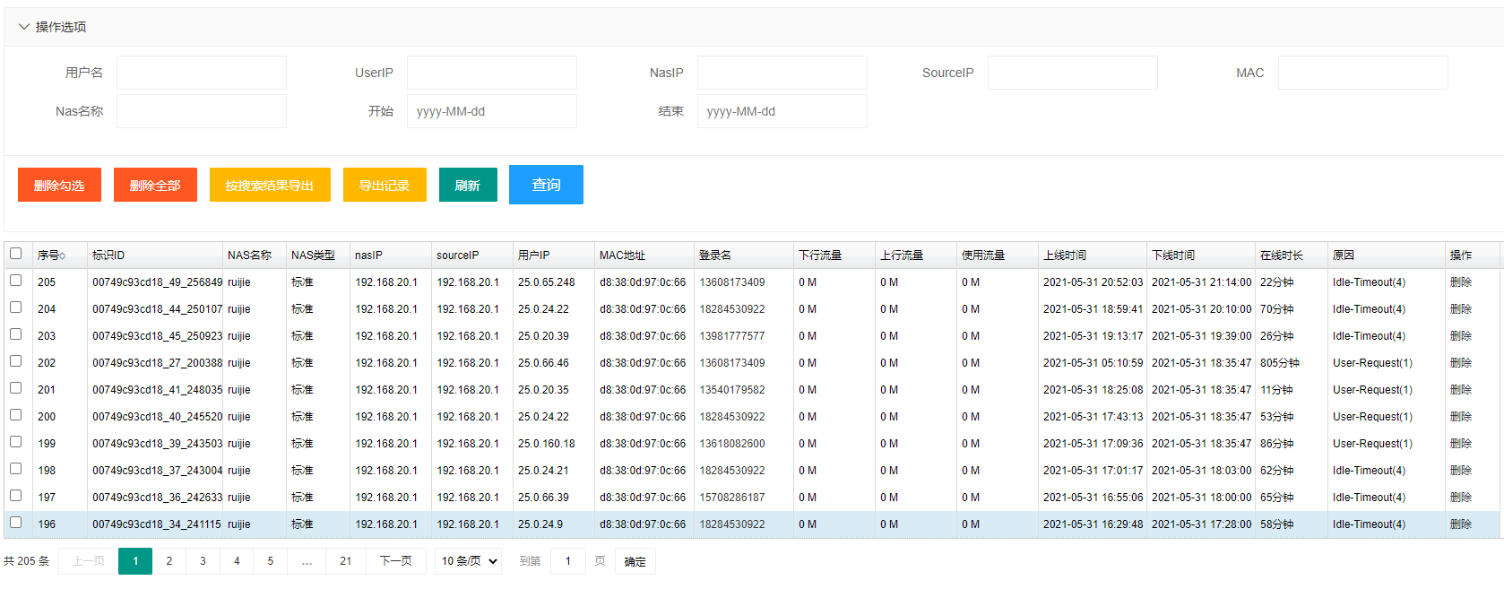Focus the 用户名 input field
This screenshot has width=1504, height=589.
tap(202, 73)
